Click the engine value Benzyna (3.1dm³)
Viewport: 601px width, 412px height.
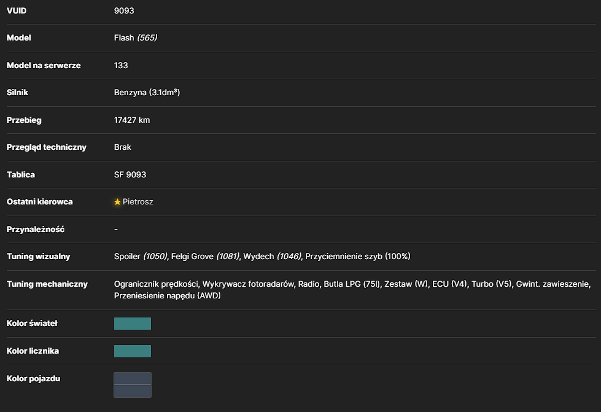[147, 92]
